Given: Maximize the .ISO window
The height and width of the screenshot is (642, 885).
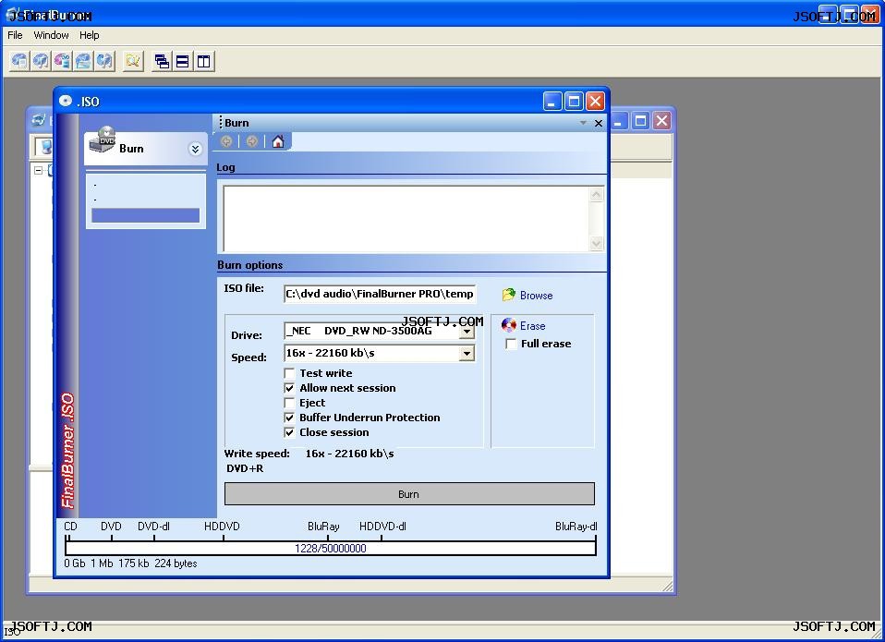Looking at the screenshot, I should pyautogui.click(x=574, y=102).
